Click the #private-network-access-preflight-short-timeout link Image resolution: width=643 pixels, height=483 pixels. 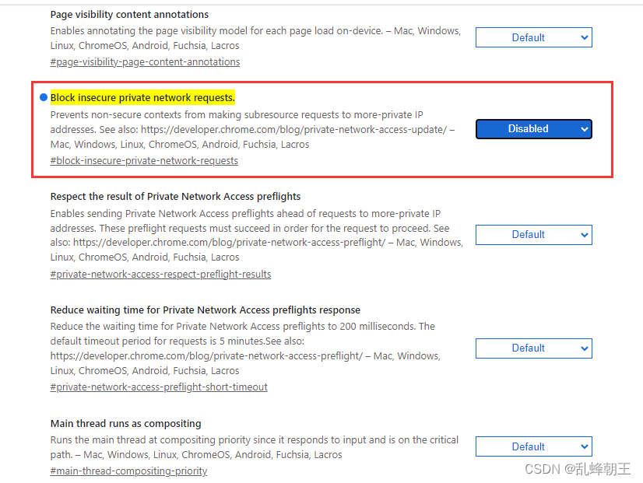(x=159, y=387)
